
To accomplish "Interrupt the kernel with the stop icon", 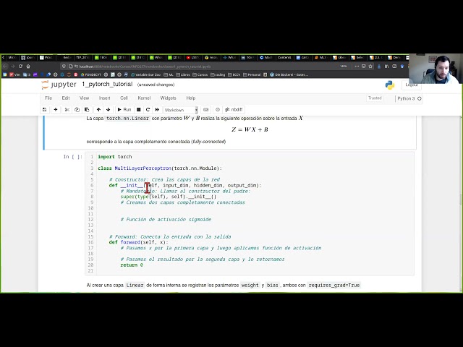I will point(138,109).
